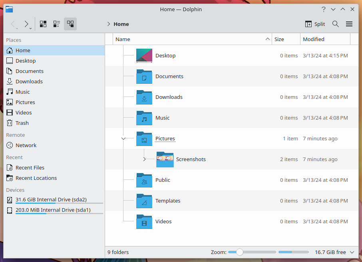Open the search tool magnifier
Image resolution: width=362 pixels, height=262 pixels.
coord(336,24)
